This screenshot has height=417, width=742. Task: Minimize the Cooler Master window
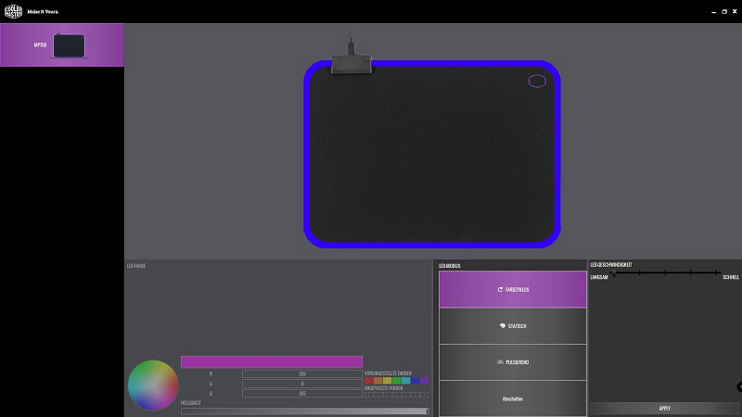point(713,12)
